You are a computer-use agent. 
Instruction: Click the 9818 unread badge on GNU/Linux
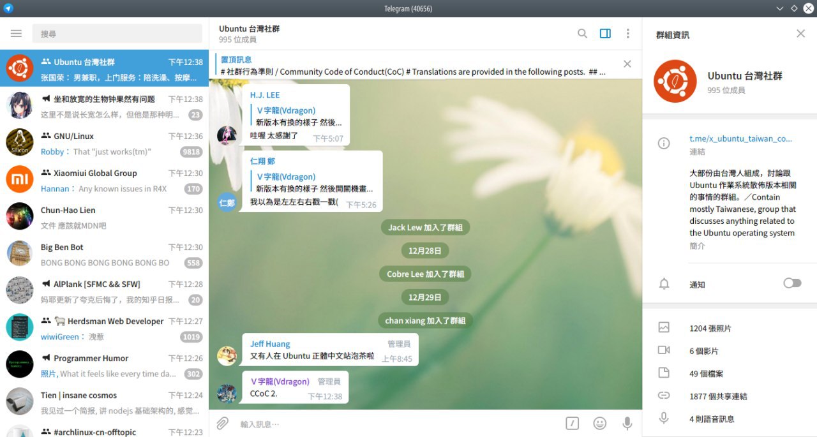click(x=191, y=152)
